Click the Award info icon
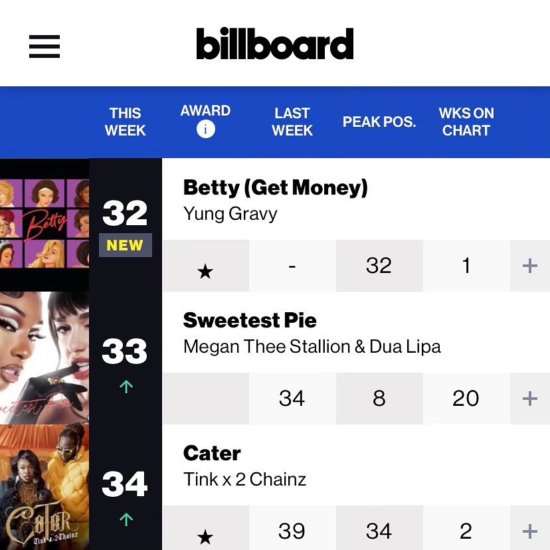 [205, 130]
